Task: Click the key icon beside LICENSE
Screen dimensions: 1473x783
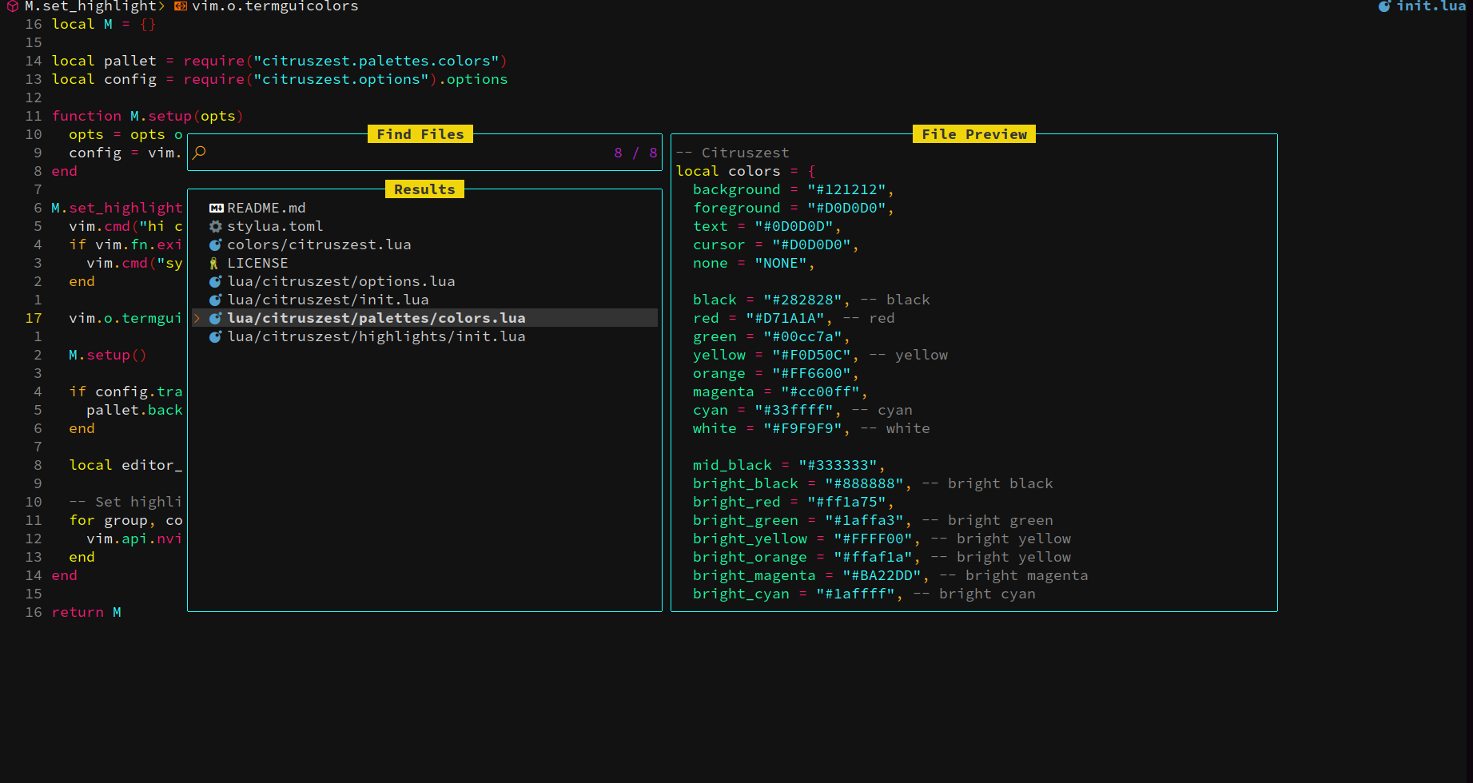Action: 215,263
